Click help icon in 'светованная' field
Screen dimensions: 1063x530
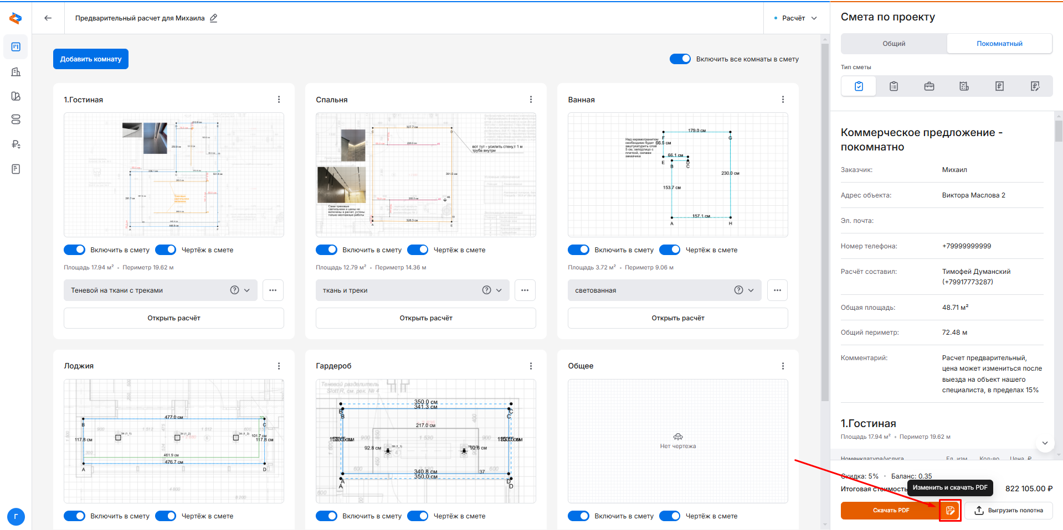coord(738,290)
